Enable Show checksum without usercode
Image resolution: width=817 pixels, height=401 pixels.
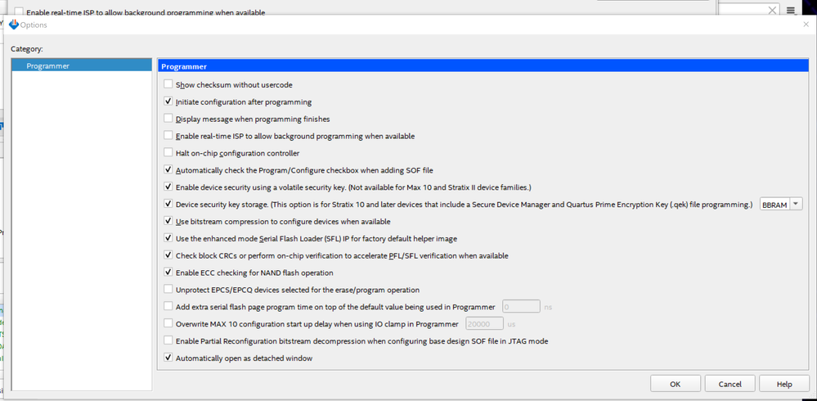[168, 84]
